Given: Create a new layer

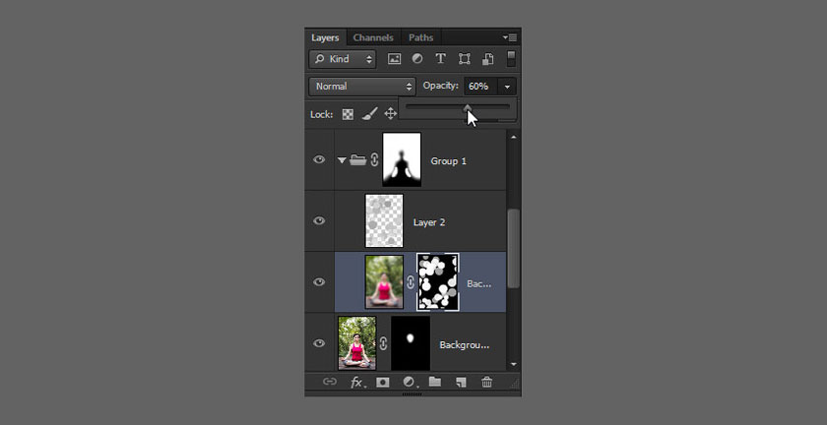Looking at the screenshot, I should (461, 383).
